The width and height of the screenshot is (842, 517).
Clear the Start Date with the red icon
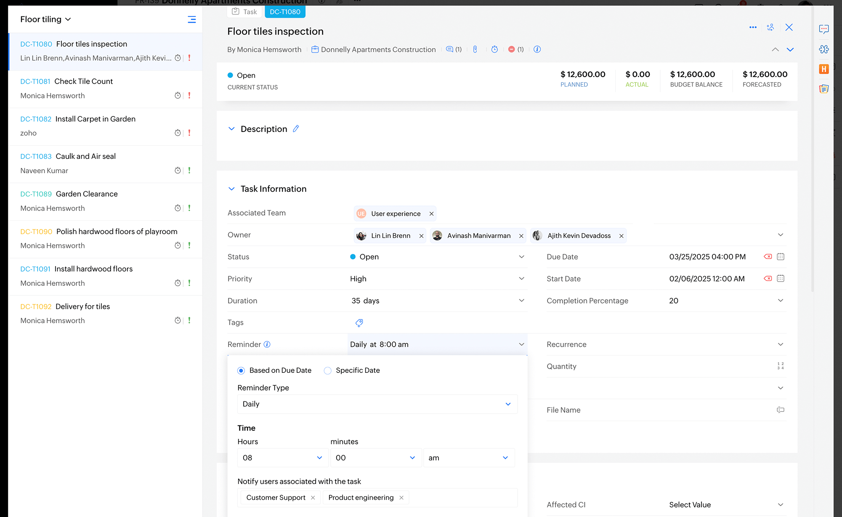(x=768, y=278)
